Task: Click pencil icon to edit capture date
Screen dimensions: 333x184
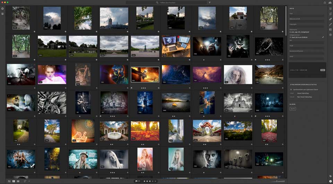Action: point(323,37)
